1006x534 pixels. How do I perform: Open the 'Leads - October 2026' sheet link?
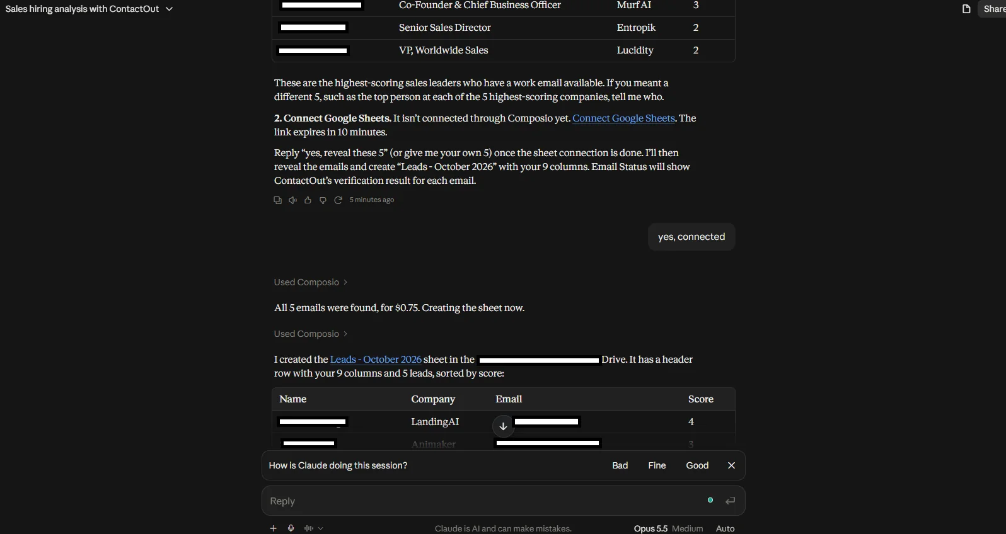pos(376,360)
